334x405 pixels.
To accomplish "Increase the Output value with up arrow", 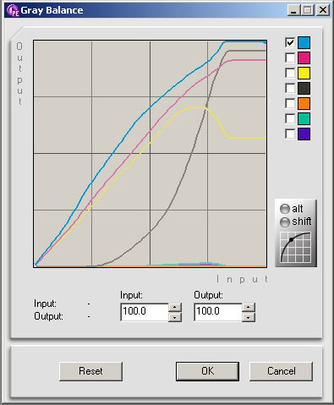I will pos(249,307).
